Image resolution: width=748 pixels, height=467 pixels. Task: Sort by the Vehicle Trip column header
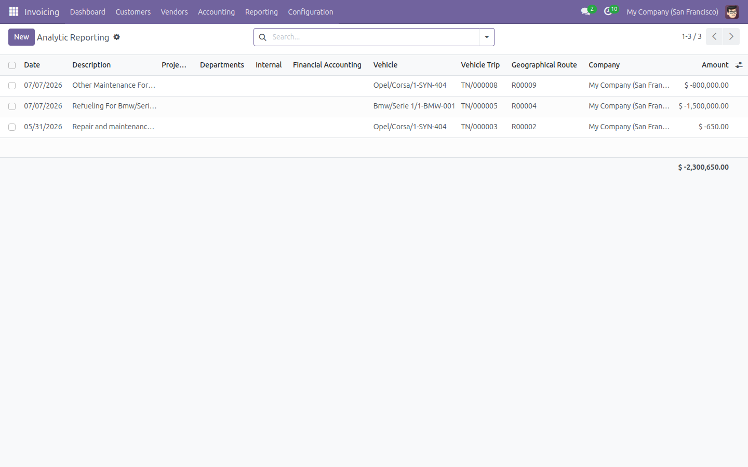[x=480, y=65]
